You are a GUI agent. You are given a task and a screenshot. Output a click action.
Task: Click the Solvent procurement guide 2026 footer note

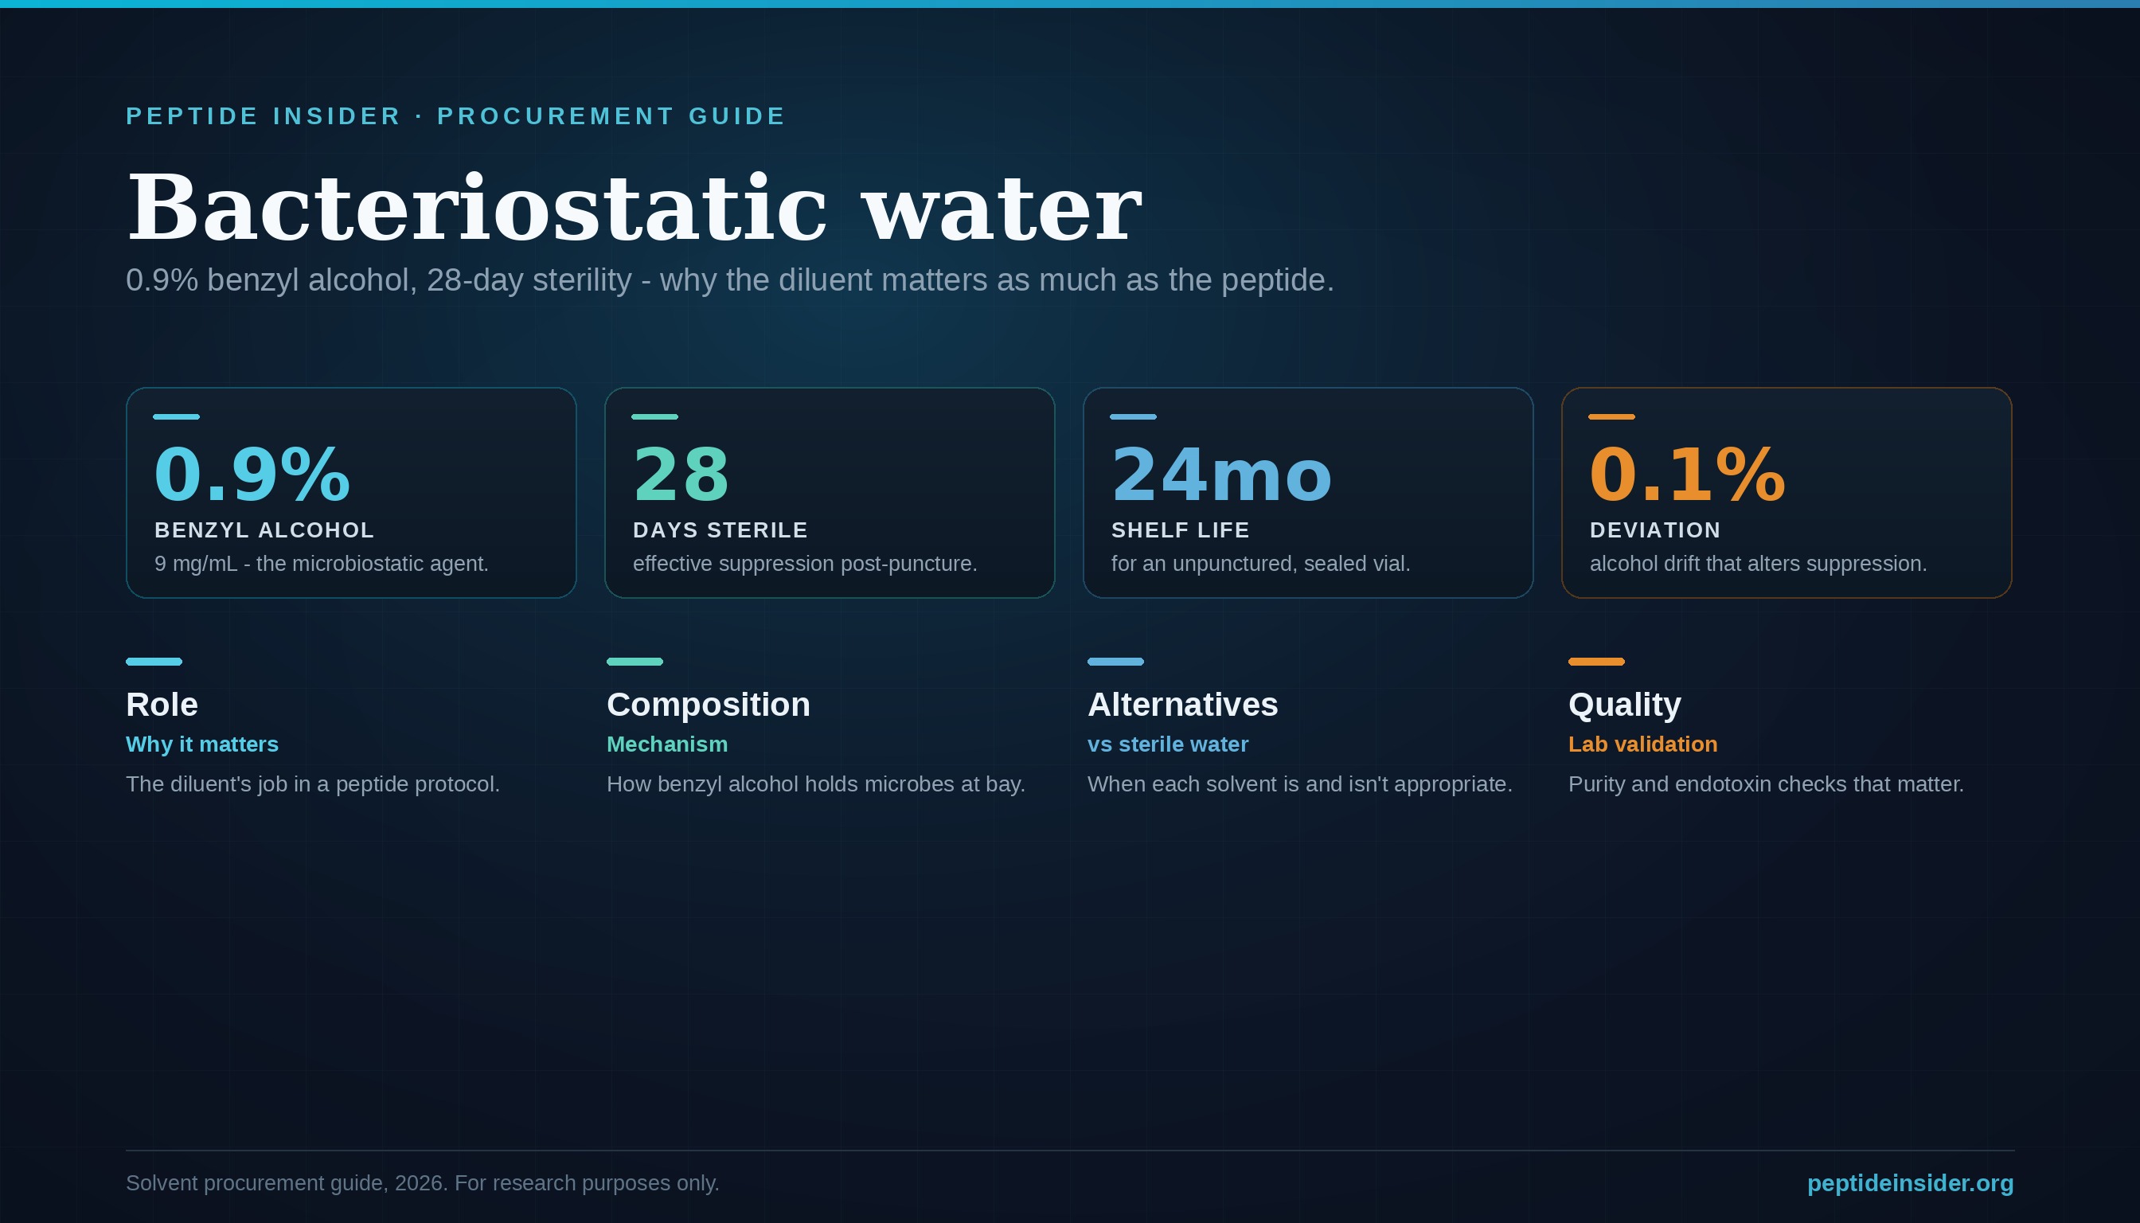click(x=423, y=1182)
